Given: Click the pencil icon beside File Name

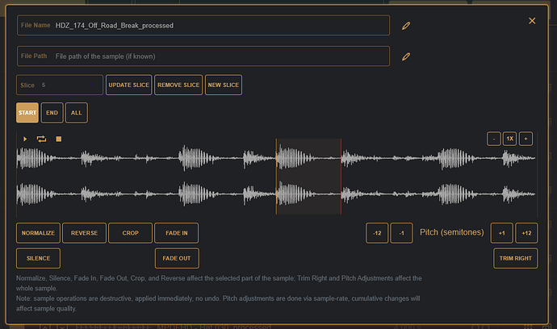Looking at the screenshot, I should [406, 26].
